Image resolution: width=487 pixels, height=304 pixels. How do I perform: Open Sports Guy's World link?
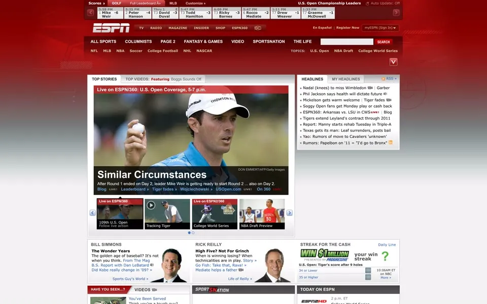pyautogui.click(x=130, y=279)
